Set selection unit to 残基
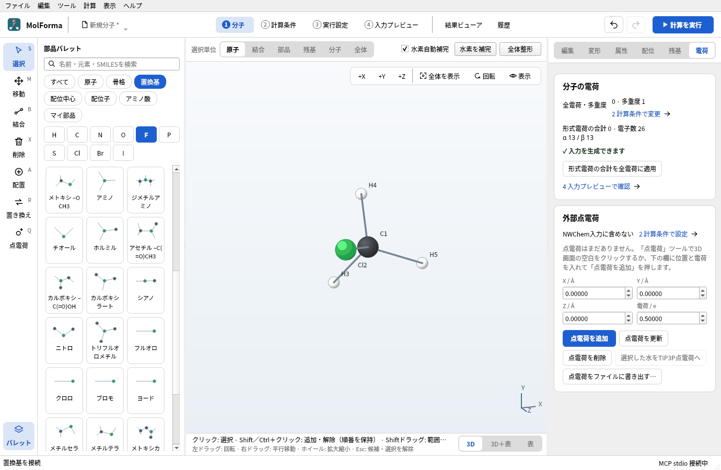 point(309,50)
